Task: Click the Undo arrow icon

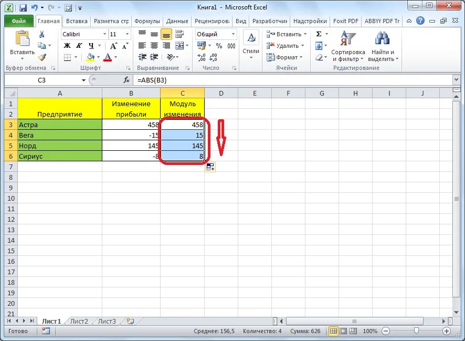Action: click(x=35, y=8)
